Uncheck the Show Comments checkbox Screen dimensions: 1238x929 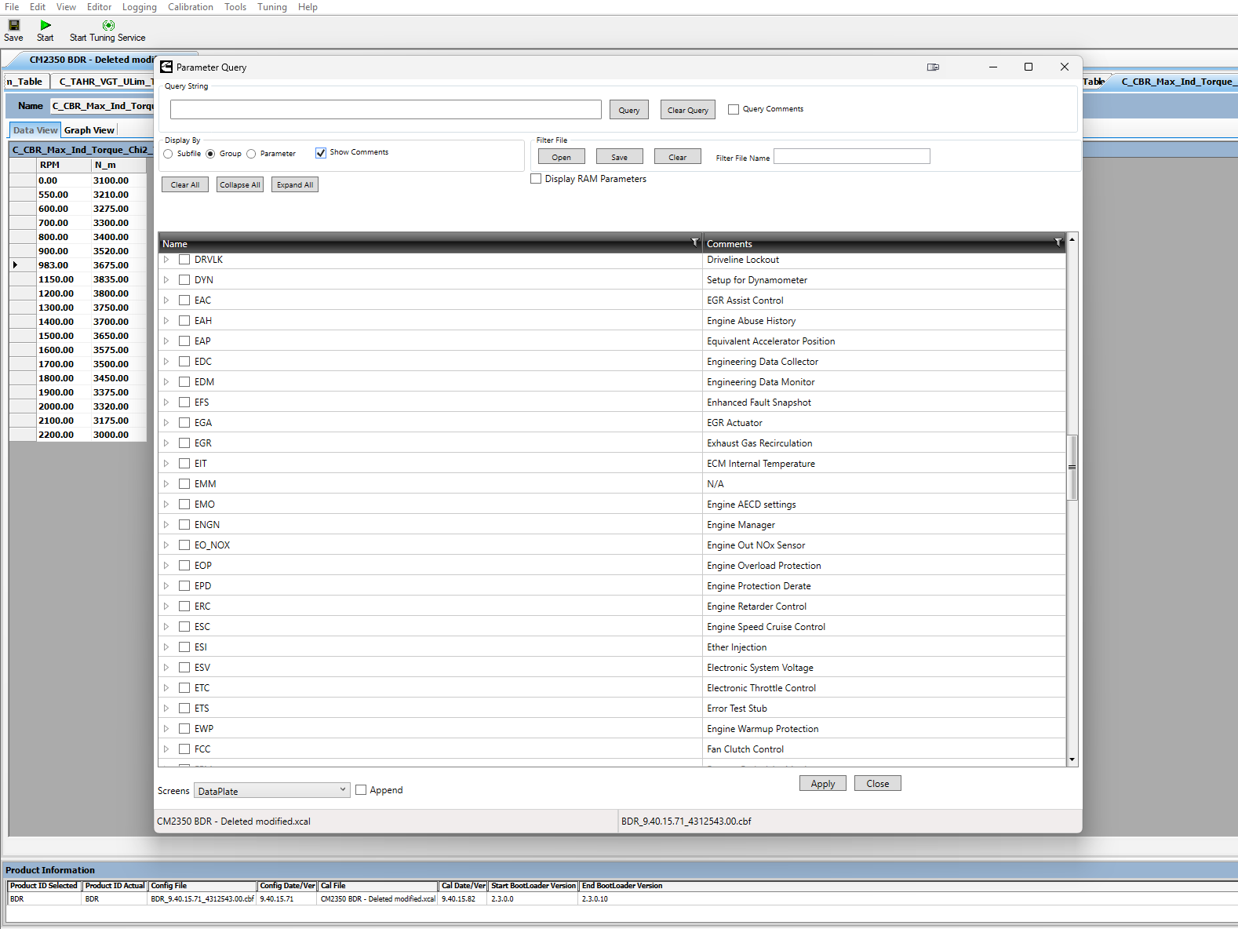click(321, 153)
